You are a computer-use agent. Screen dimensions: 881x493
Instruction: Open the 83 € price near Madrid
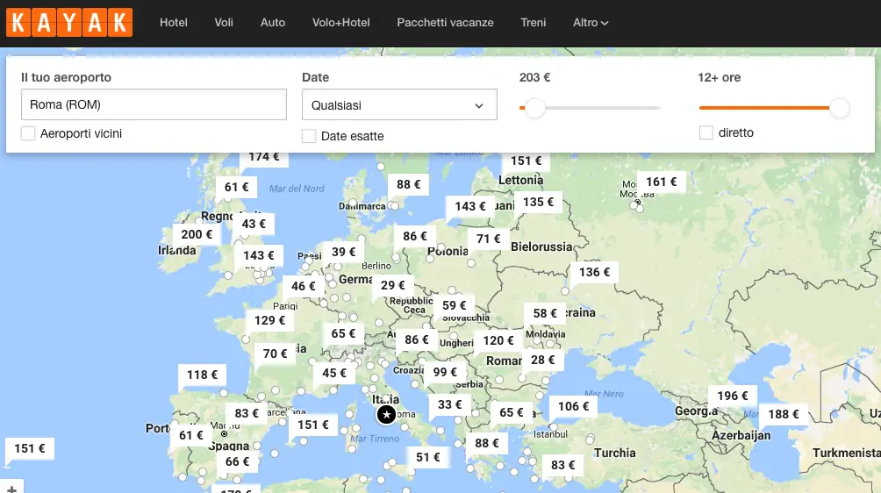coord(246,413)
